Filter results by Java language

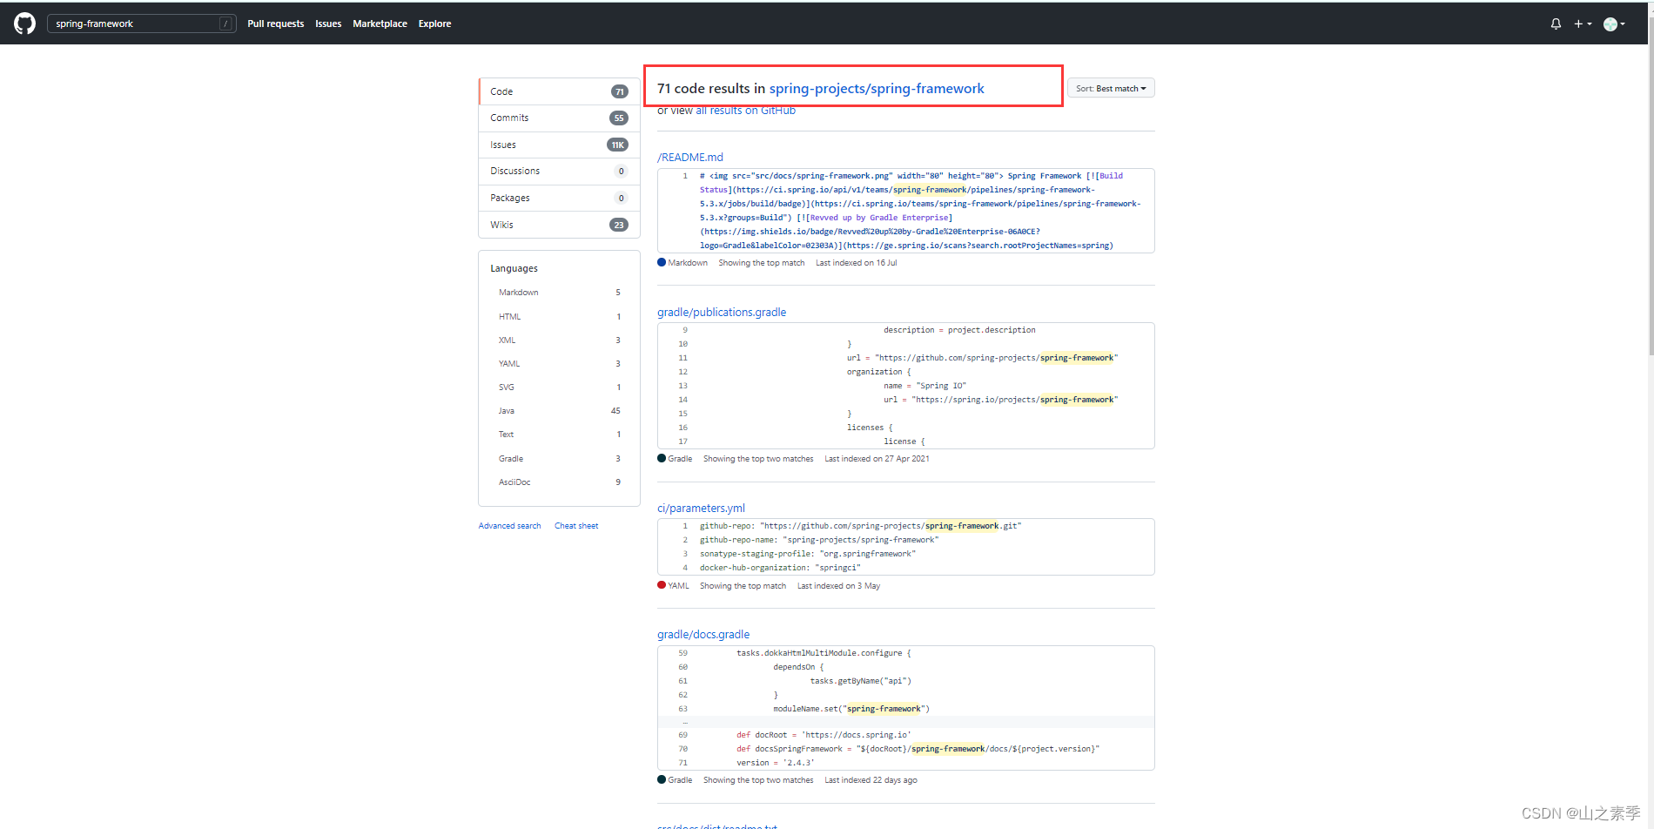559,411
